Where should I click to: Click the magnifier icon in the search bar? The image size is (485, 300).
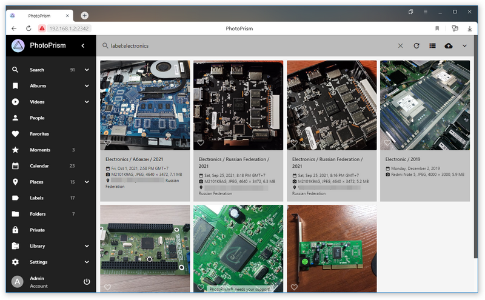105,45
